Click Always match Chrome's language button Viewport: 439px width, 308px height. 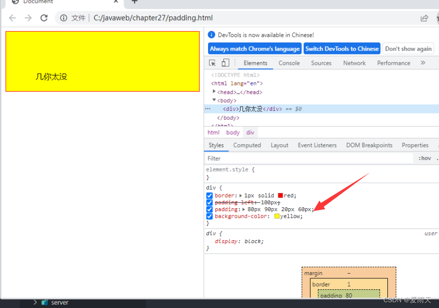[x=255, y=49]
